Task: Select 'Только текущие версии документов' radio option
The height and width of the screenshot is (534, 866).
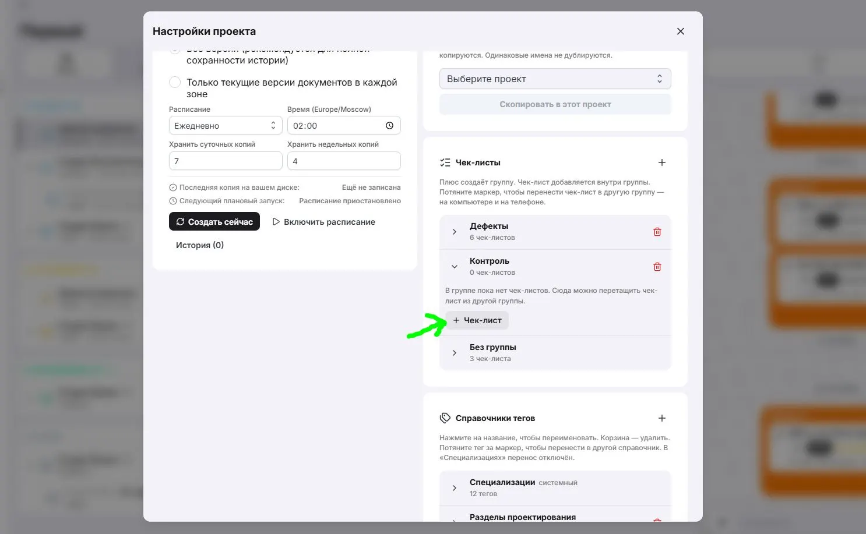Action: (175, 82)
